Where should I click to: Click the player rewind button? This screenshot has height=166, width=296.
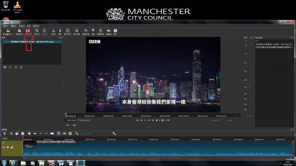(141, 120)
